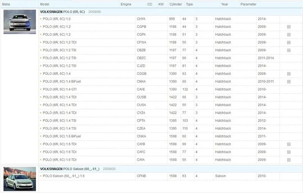Open POLO Saloon (60_, 61_) 1.6 model

(64, 176)
